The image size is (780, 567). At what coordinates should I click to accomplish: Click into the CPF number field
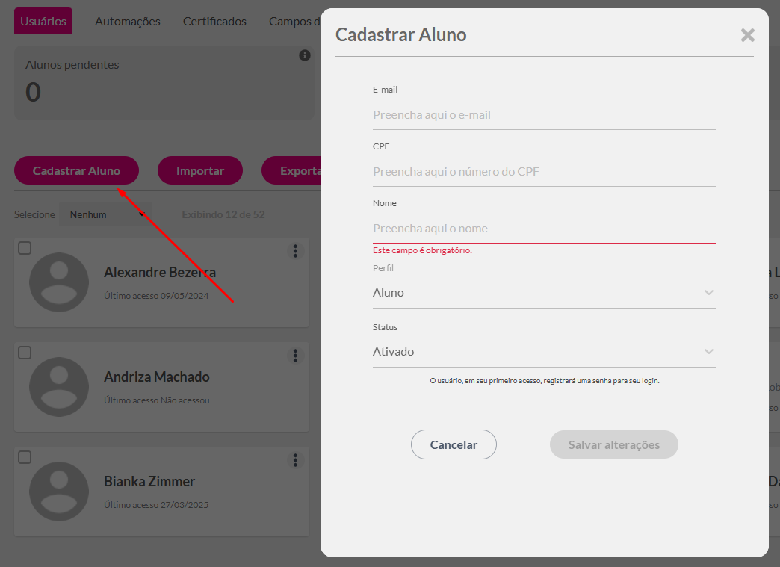[544, 172]
